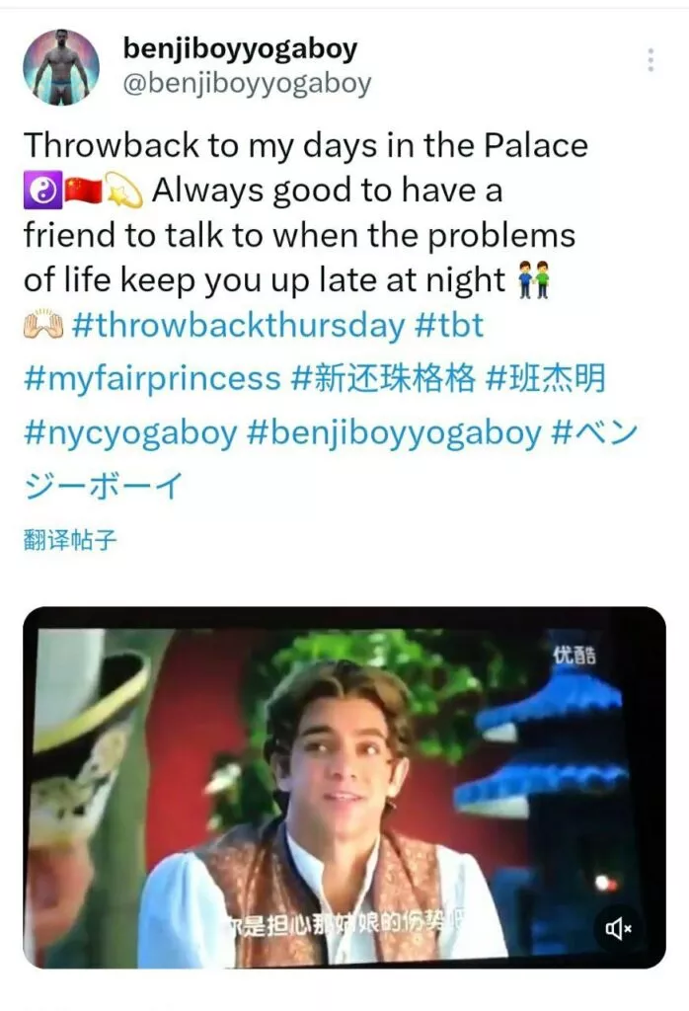Open the #tbt hashtag
The width and height of the screenshot is (689, 1011).
(x=448, y=324)
